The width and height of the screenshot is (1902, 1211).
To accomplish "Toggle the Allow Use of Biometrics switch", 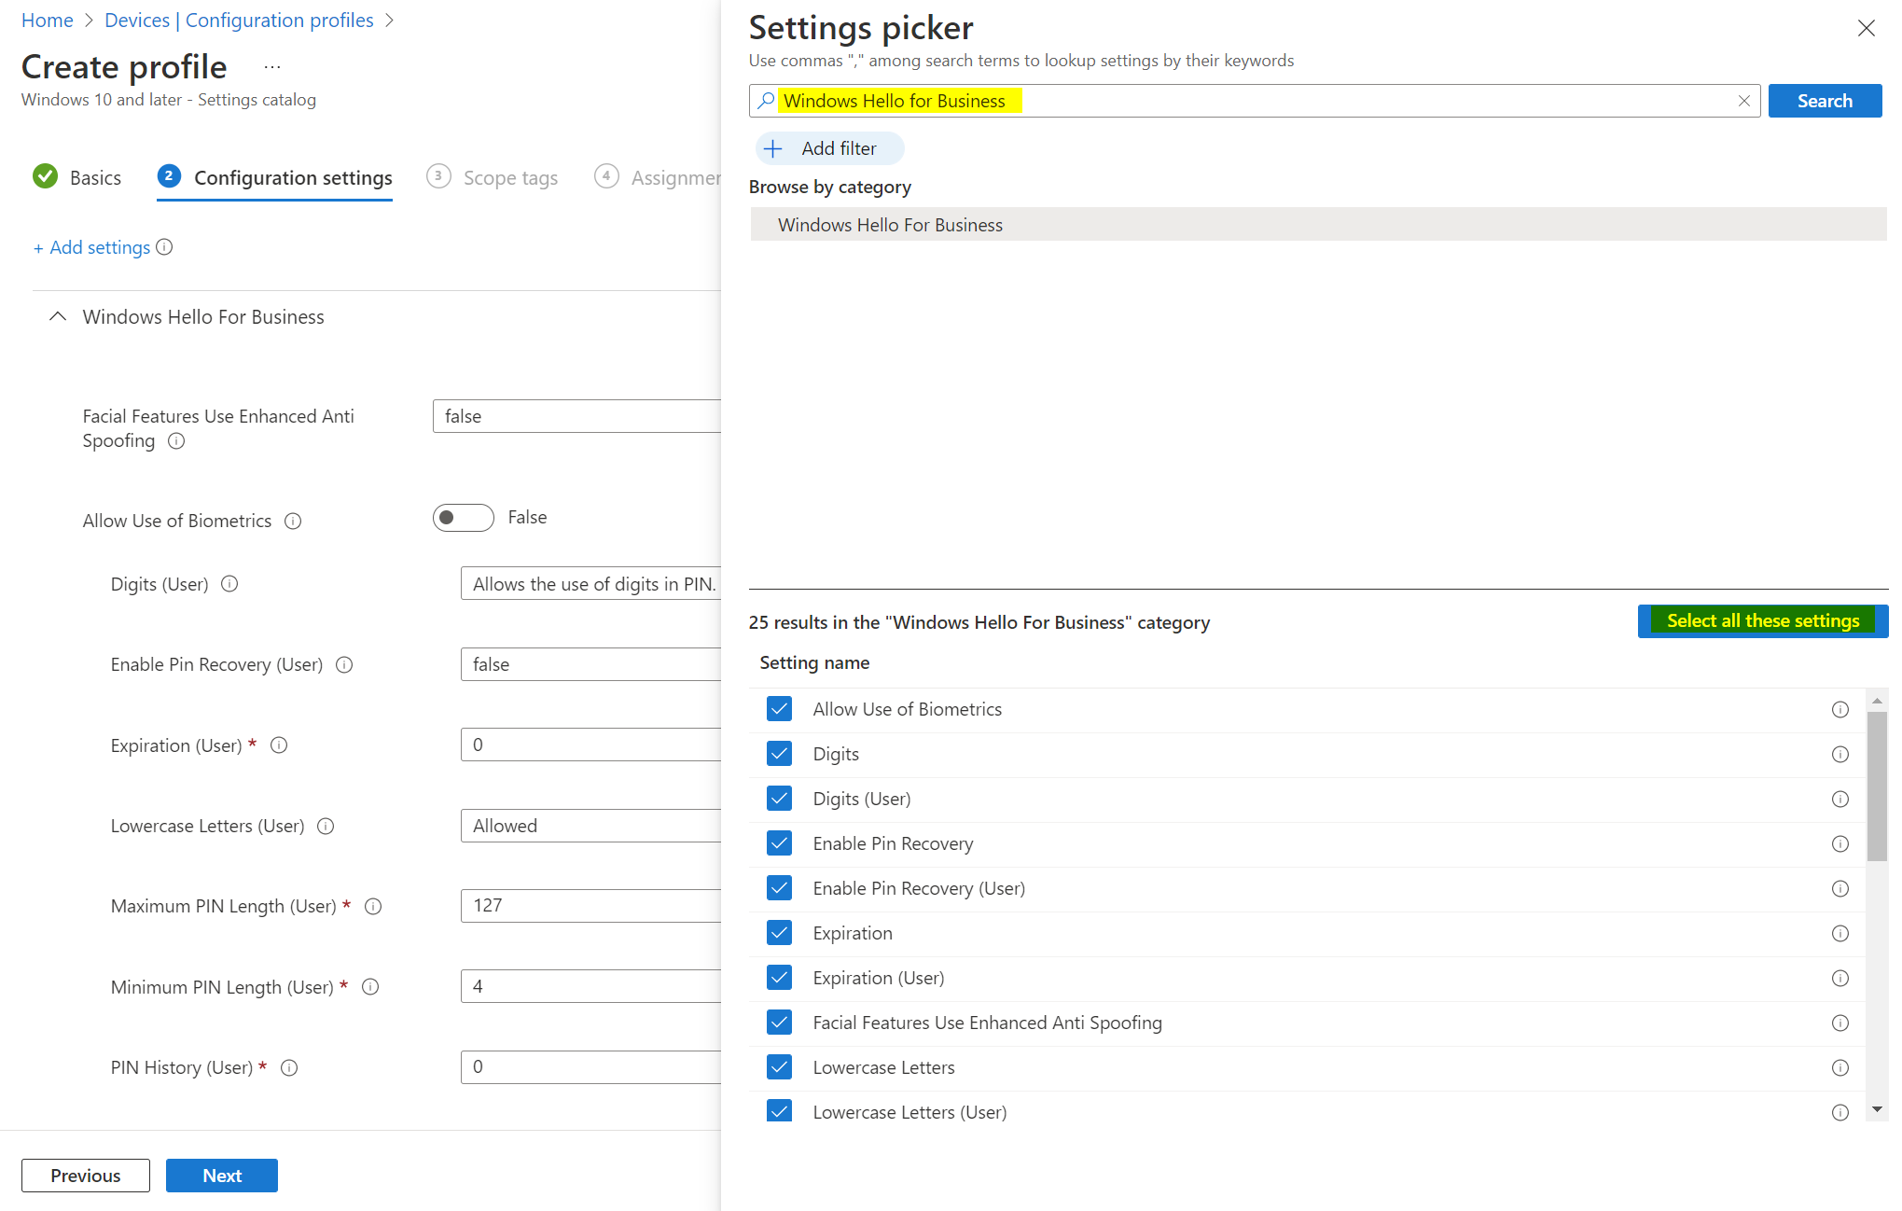I will tap(463, 518).
